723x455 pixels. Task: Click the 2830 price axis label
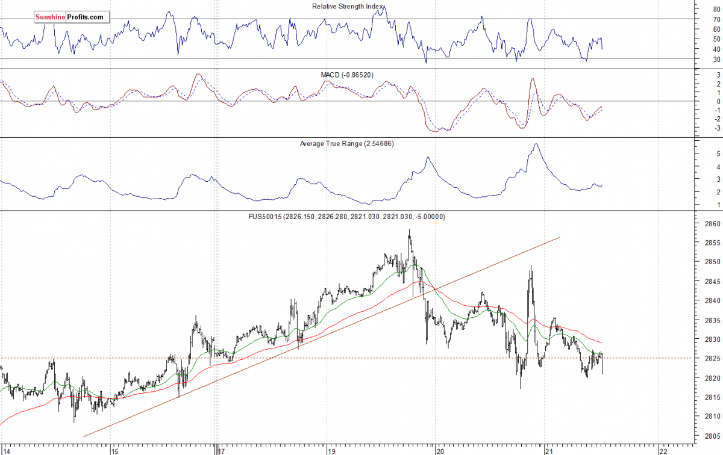pos(712,339)
